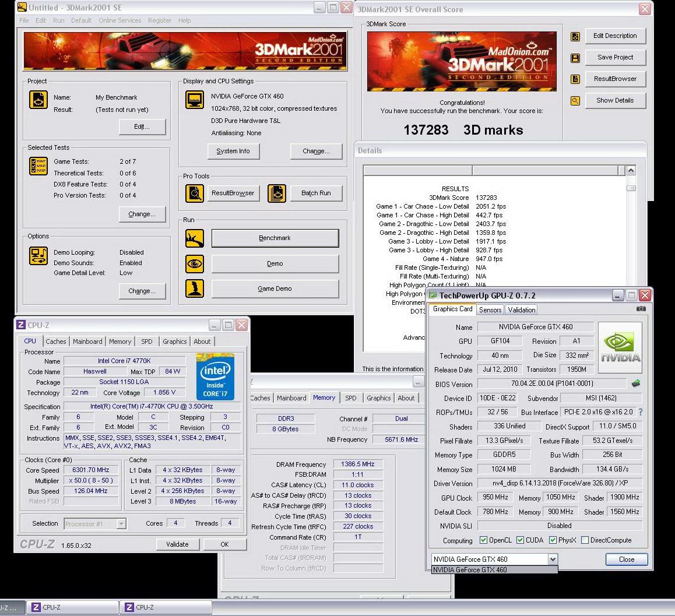Switch to the Sensors tab in GPU-Z

point(490,310)
